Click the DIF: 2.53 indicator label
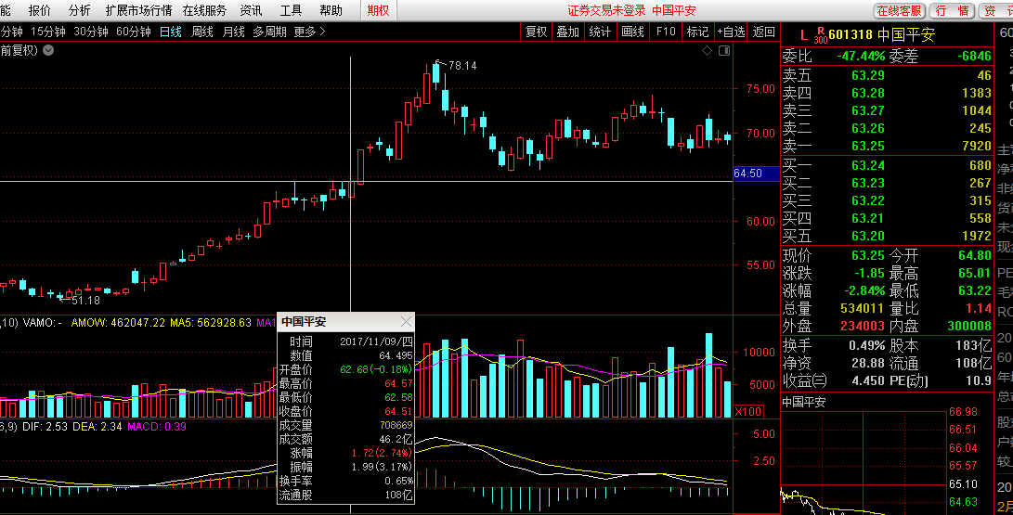1013x515 pixels. (x=45, y=427)
